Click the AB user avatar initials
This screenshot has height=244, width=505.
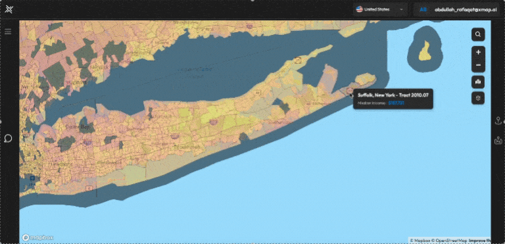pos(423,10)
